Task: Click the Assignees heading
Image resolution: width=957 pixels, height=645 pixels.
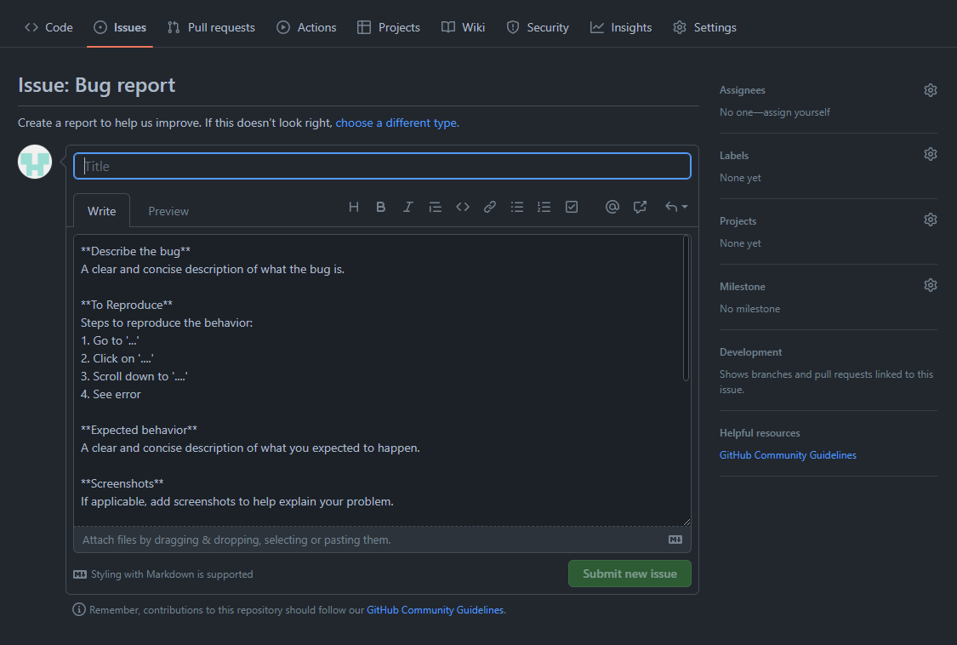Action: [x=742, y=90]
